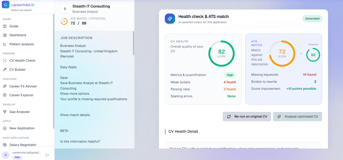Expand Show more options
The width and height of the screenshot is (343, 160).
(x=74, y=93)
